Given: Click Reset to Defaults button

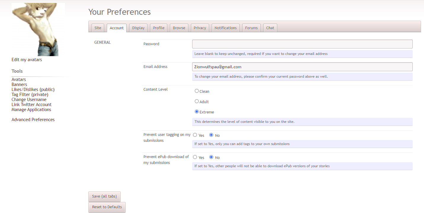Looking at the screenshot, I should pyautogui.click(x=107, y=207).
